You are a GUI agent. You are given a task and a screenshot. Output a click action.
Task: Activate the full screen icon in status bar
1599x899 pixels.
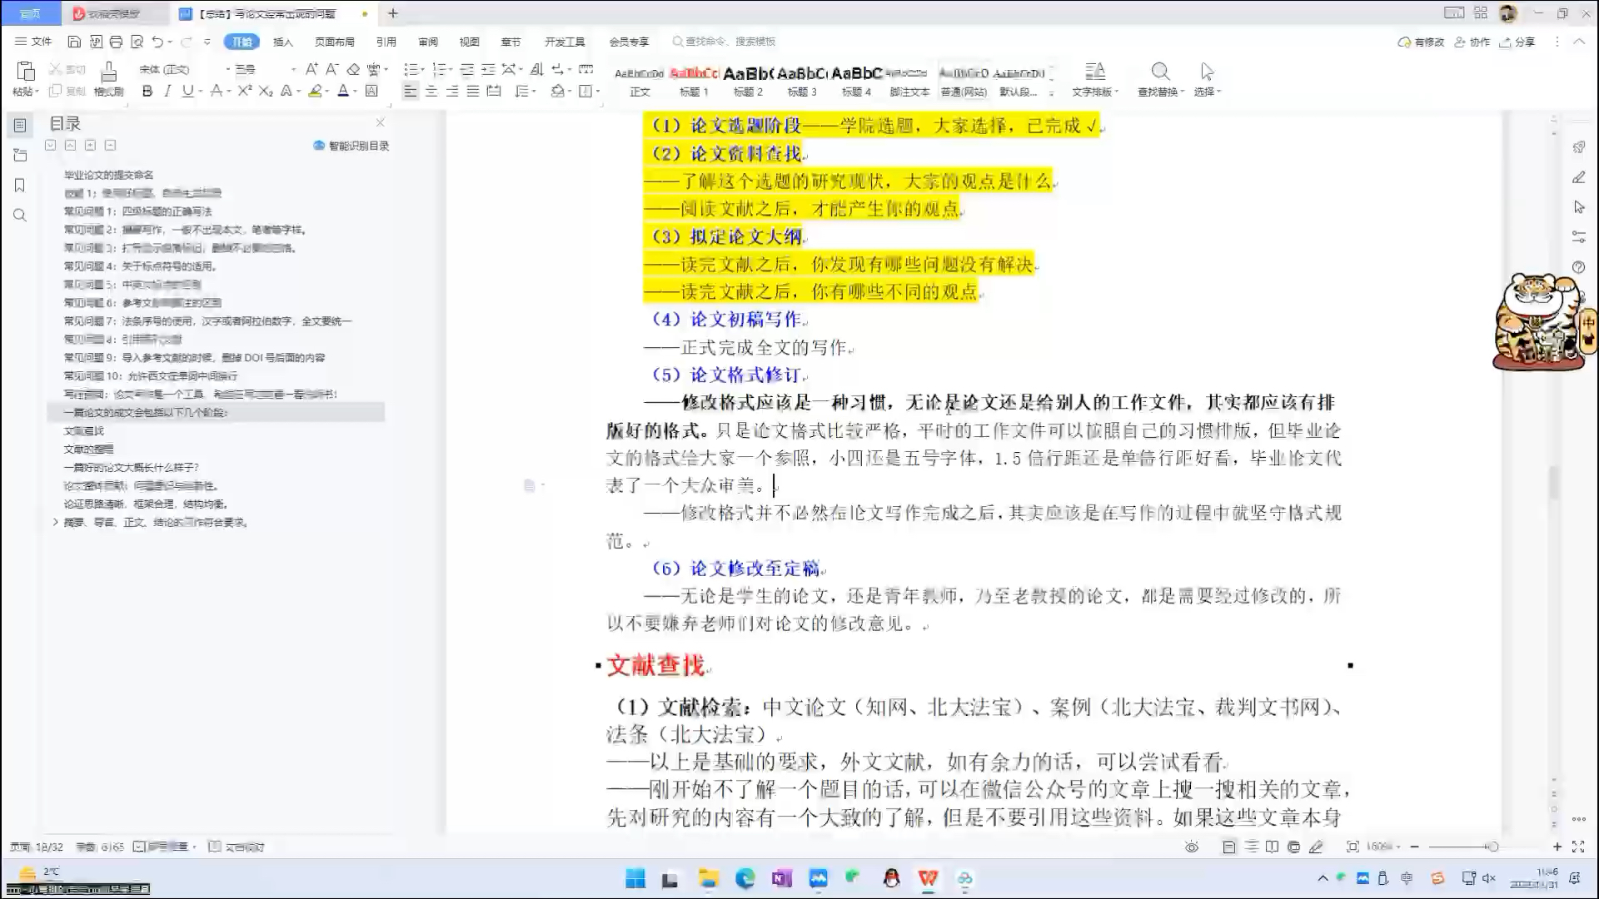point(1580,847)
